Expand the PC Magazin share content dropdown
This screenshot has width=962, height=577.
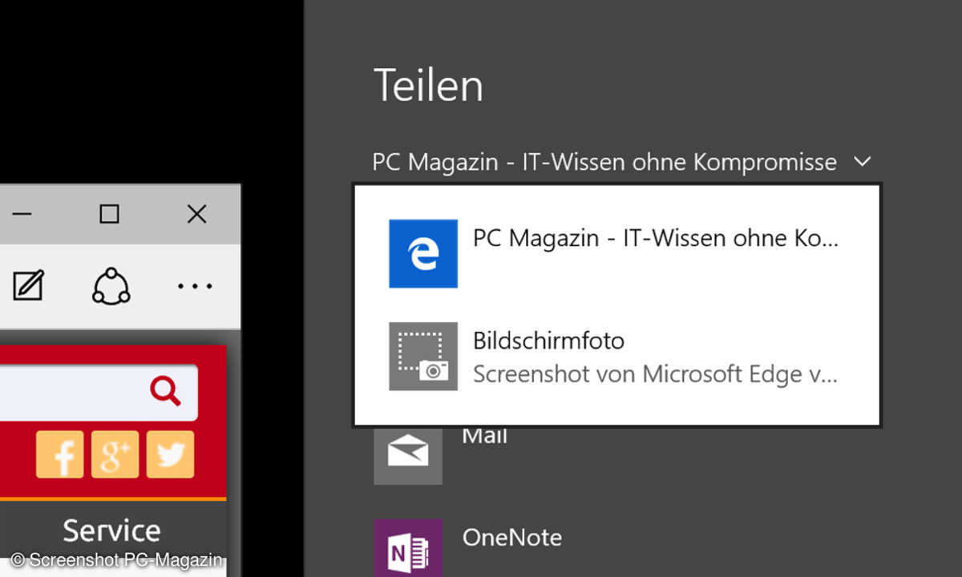(622, 162)
